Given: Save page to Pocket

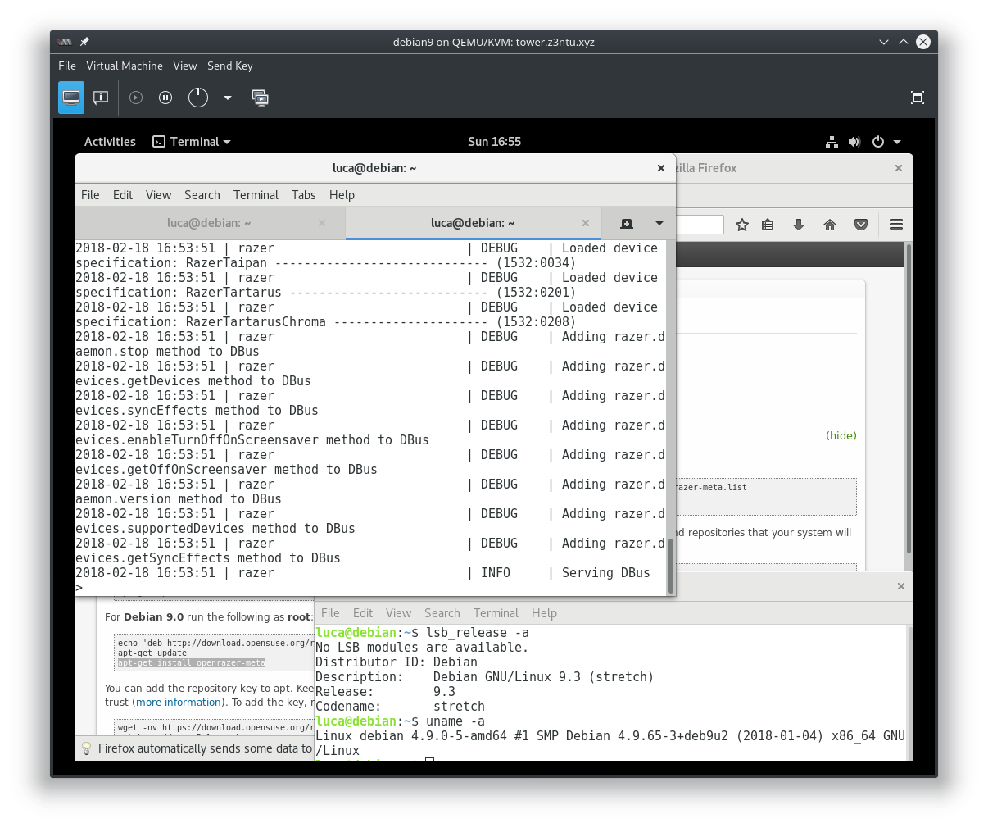Looking at the screenshot, I should click(861, 224).
